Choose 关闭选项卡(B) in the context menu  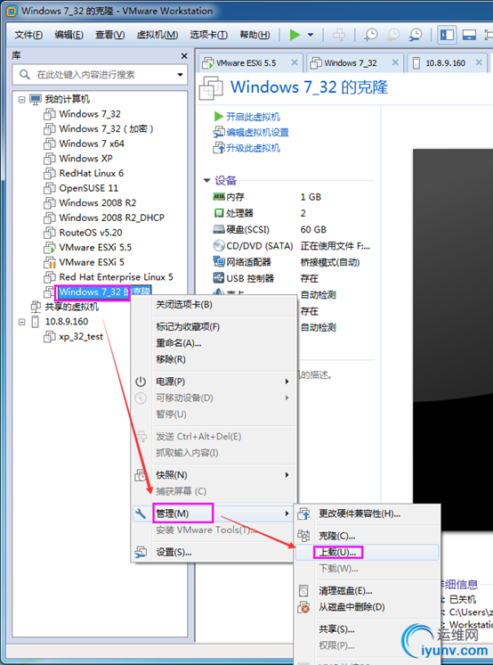214,305
